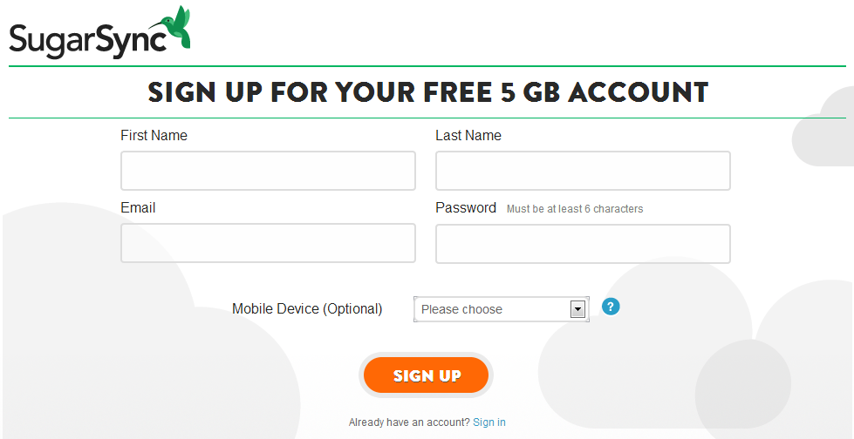This screenshot has width=854, height=439.
Task: Click the 'Email' field label
Action: (138, 208)
